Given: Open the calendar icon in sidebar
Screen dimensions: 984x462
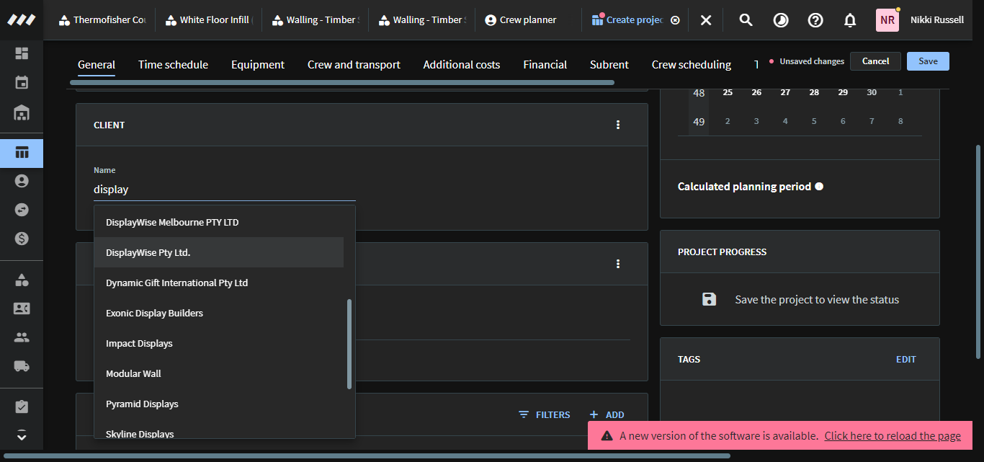Looking at the screenshot, I should 22,82.
